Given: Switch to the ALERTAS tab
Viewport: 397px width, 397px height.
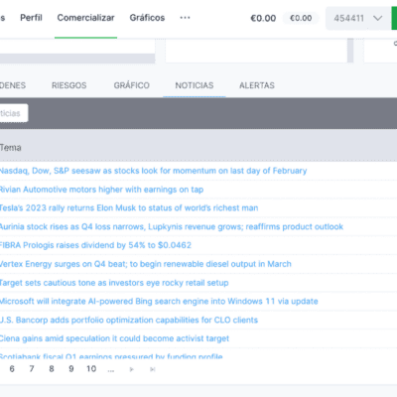Looking at the screenshot, I should tap(257, 85).
